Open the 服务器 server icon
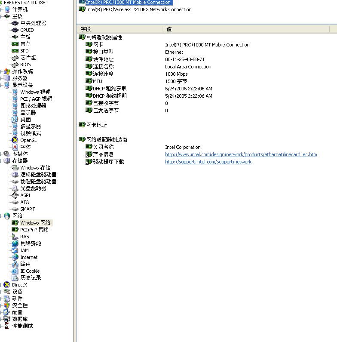This screenshot has width=337, height=342. 7,78
